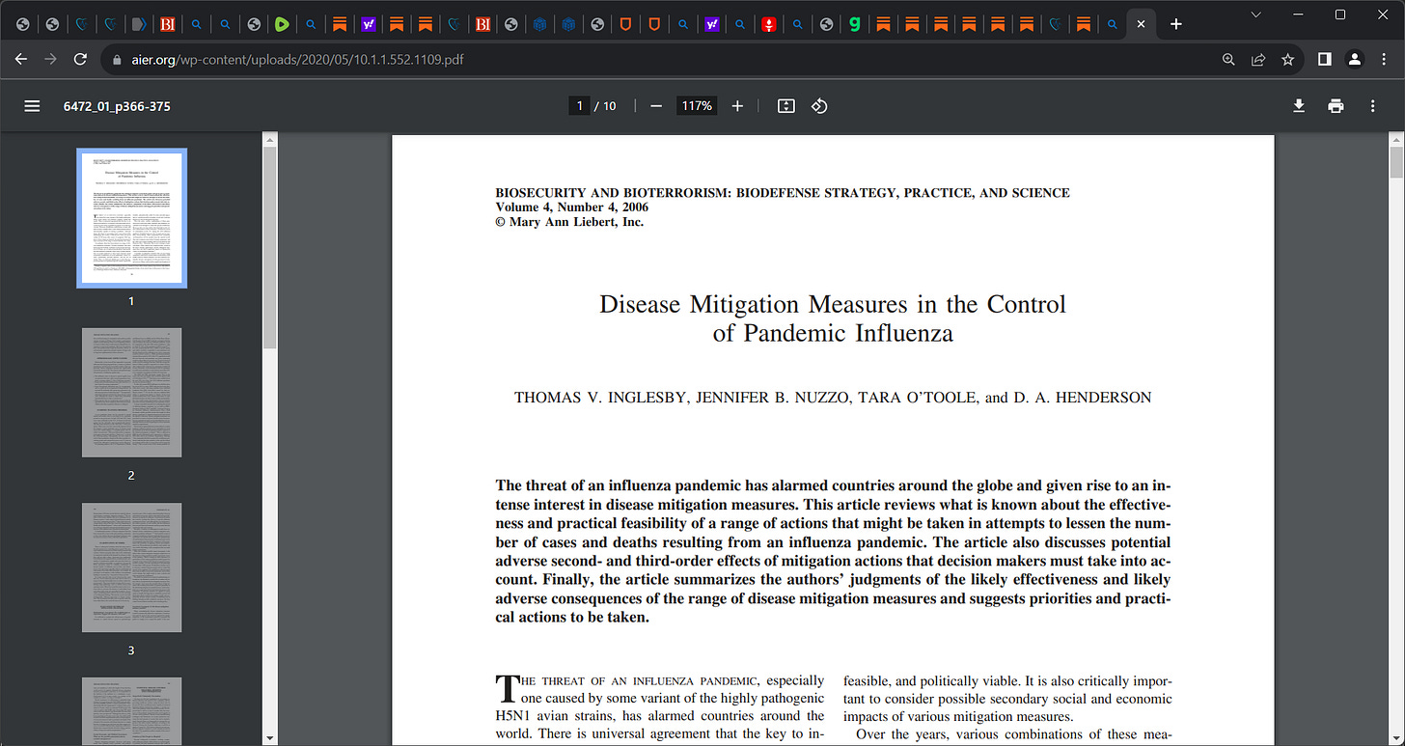The width and height of the screenshot is (1405, 746).
Task: Select page 2 thumbnail
Action: tap(131, 393)
